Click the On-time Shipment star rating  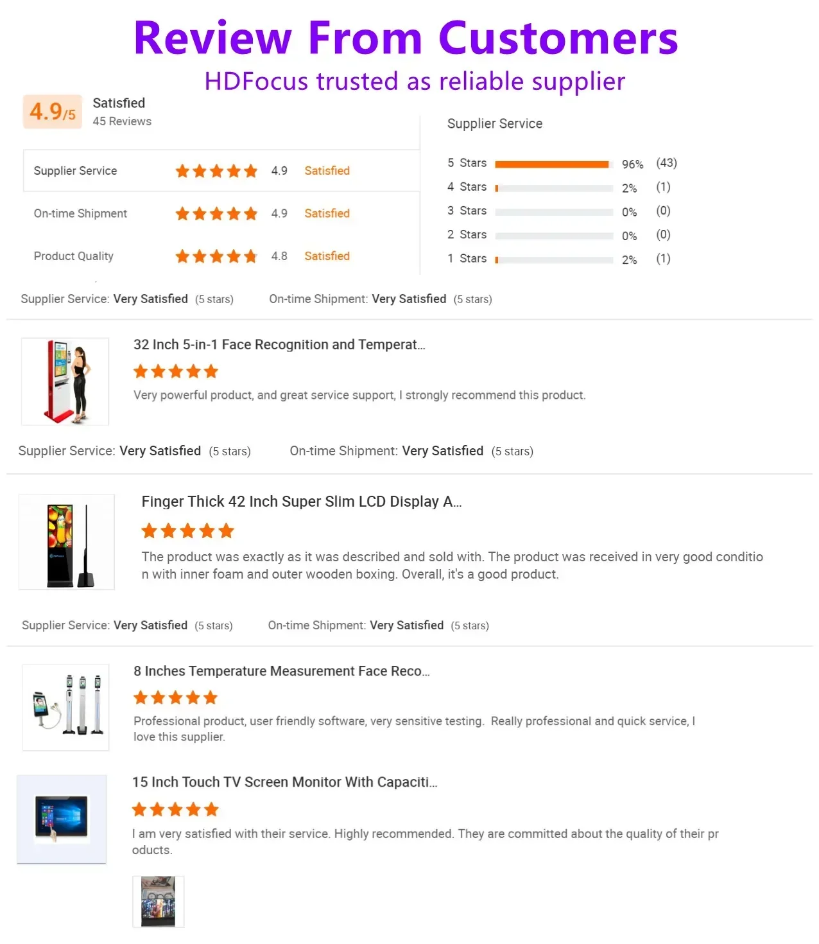click(216, 214)
